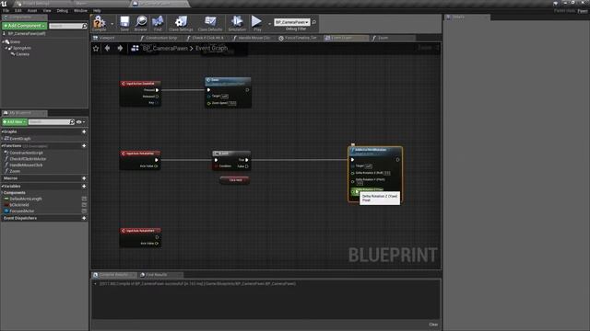Open the Add New dropdown in My Blueprint

(x=15, y=122)
